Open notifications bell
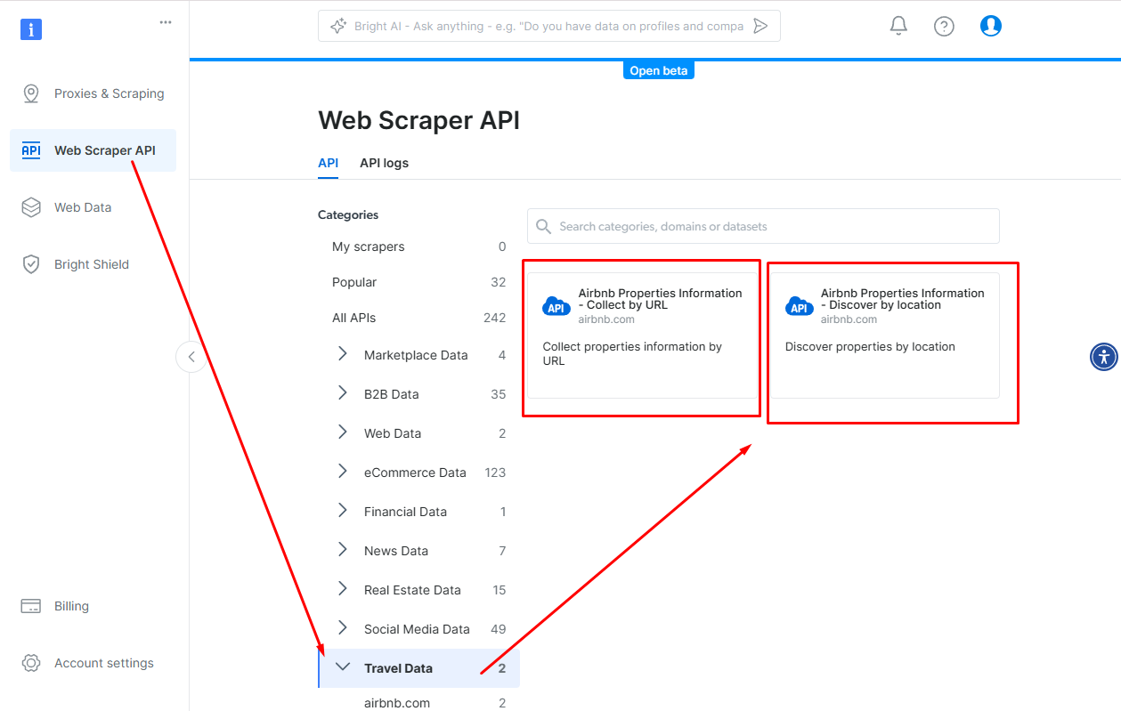The width and height of the screenshot is (1121, 711). [x=898, y=26]
